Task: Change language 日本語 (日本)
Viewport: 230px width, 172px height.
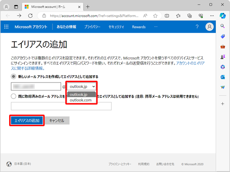Action: [23, 164]
